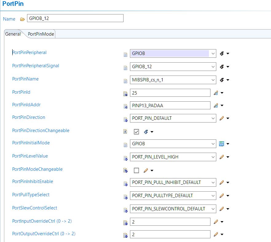This screenshot has height=242, width=271.
Task: Click the PortSlewControlSelect label link
Action: tap(34, 208)
